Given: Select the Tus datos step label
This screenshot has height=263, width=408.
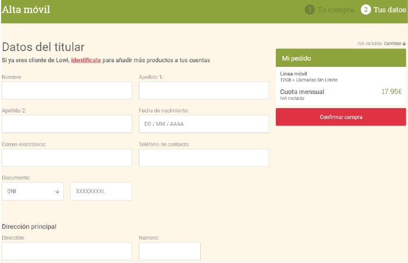Looking at the screenshot, I should [x=390, y=10].
